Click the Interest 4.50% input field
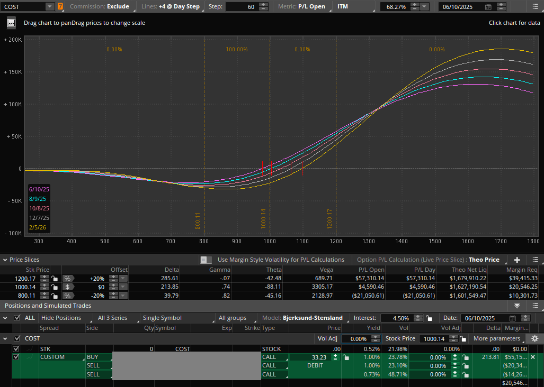Image resolution: width=544 pixels, height=387 pixels. pos(397,318)
